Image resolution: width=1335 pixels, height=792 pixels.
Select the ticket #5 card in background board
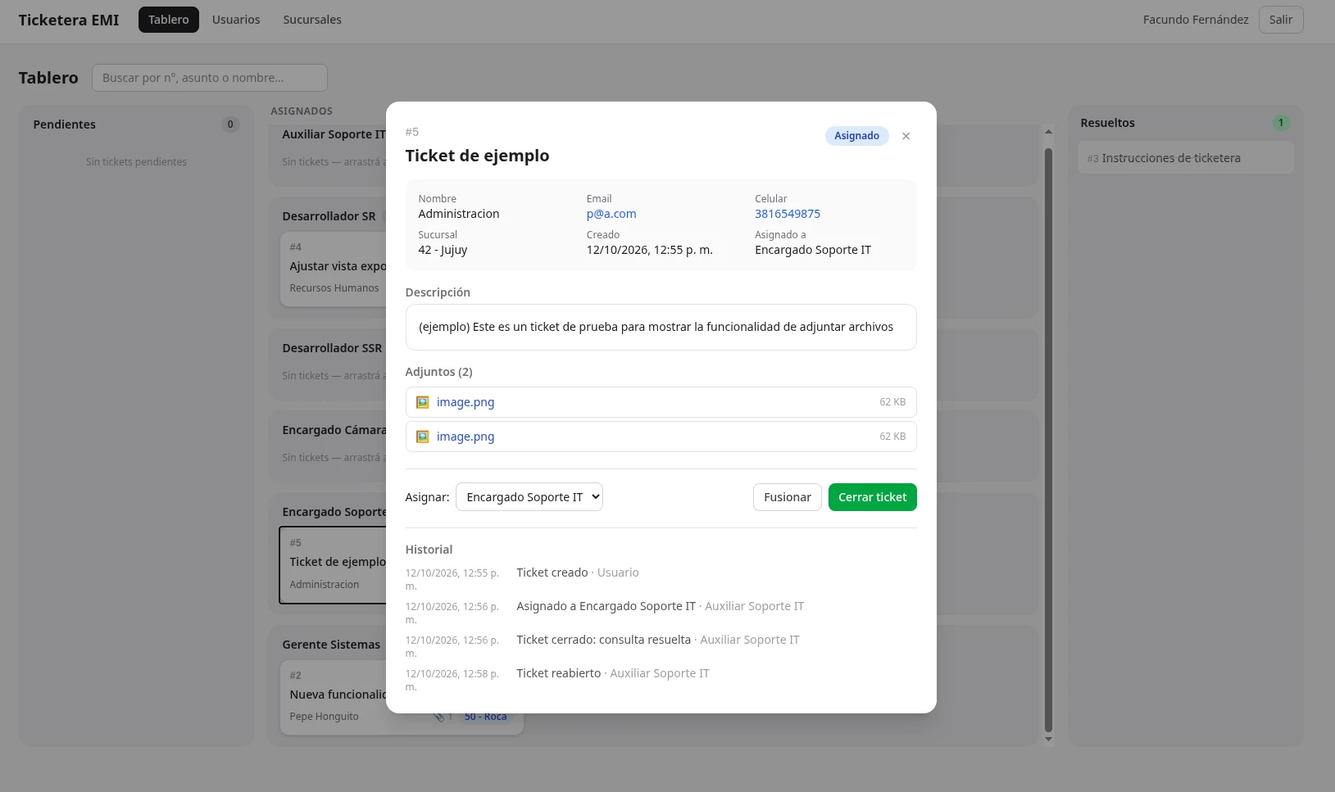coord(334,565)
